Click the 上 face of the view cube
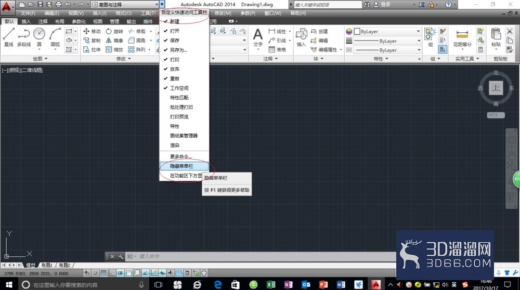The height and width of the screenshot is (290, 520). [x=496, y=88]
